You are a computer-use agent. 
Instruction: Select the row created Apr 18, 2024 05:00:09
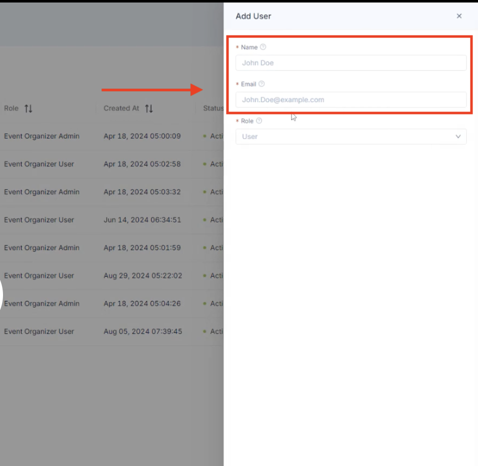coord(142,136)
